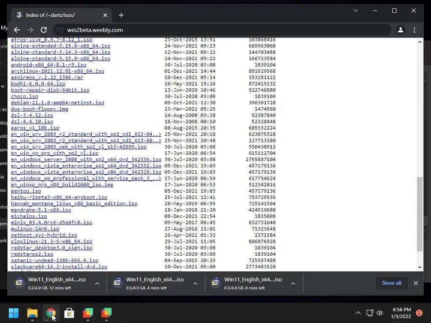Download debian-11.1.0-amd64-netinst.iso
The height and width of the screenshot is (323, 431).
pyautogui.click(x=57, y=103)
